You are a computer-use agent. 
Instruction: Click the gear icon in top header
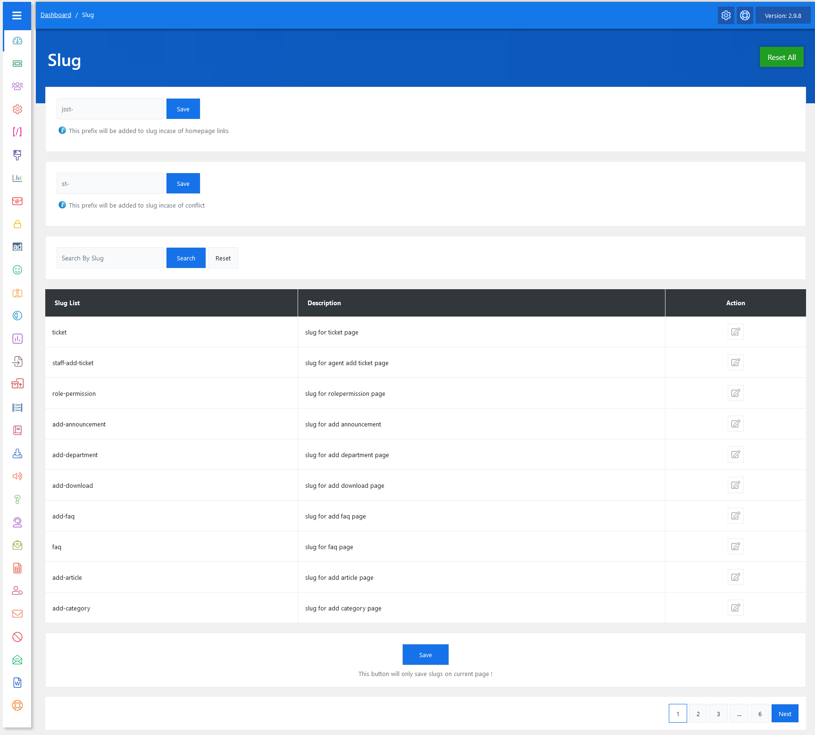click(726, 16)
